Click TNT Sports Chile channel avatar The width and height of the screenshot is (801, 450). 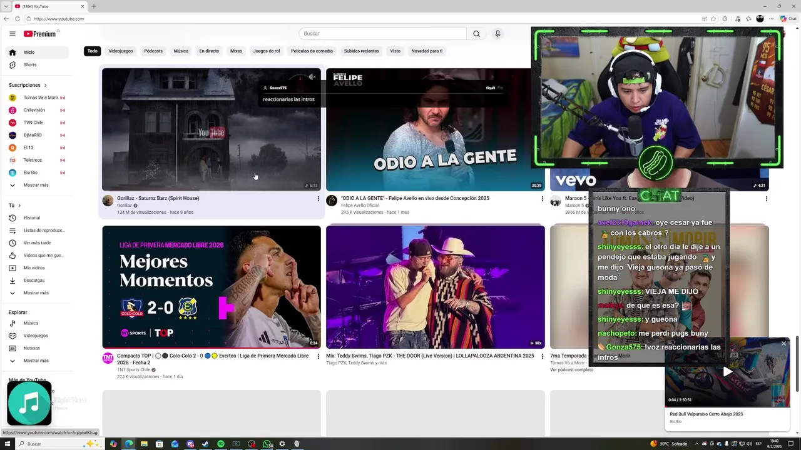tap(108, 358)
